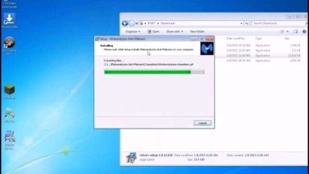Sort by the Type column header
The width and height of the screenshot is (309, 174).
(259, 39)
